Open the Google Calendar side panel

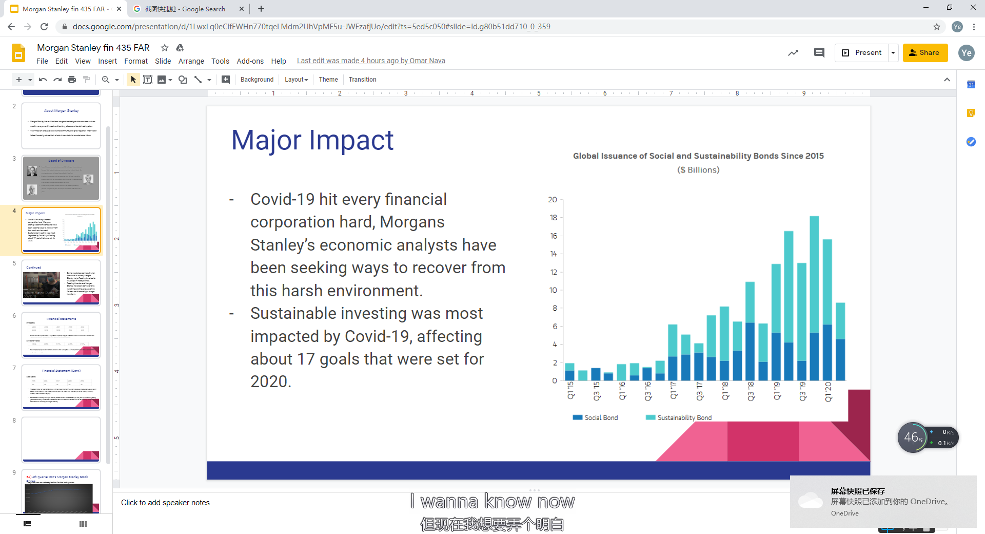tap(971, 85)
